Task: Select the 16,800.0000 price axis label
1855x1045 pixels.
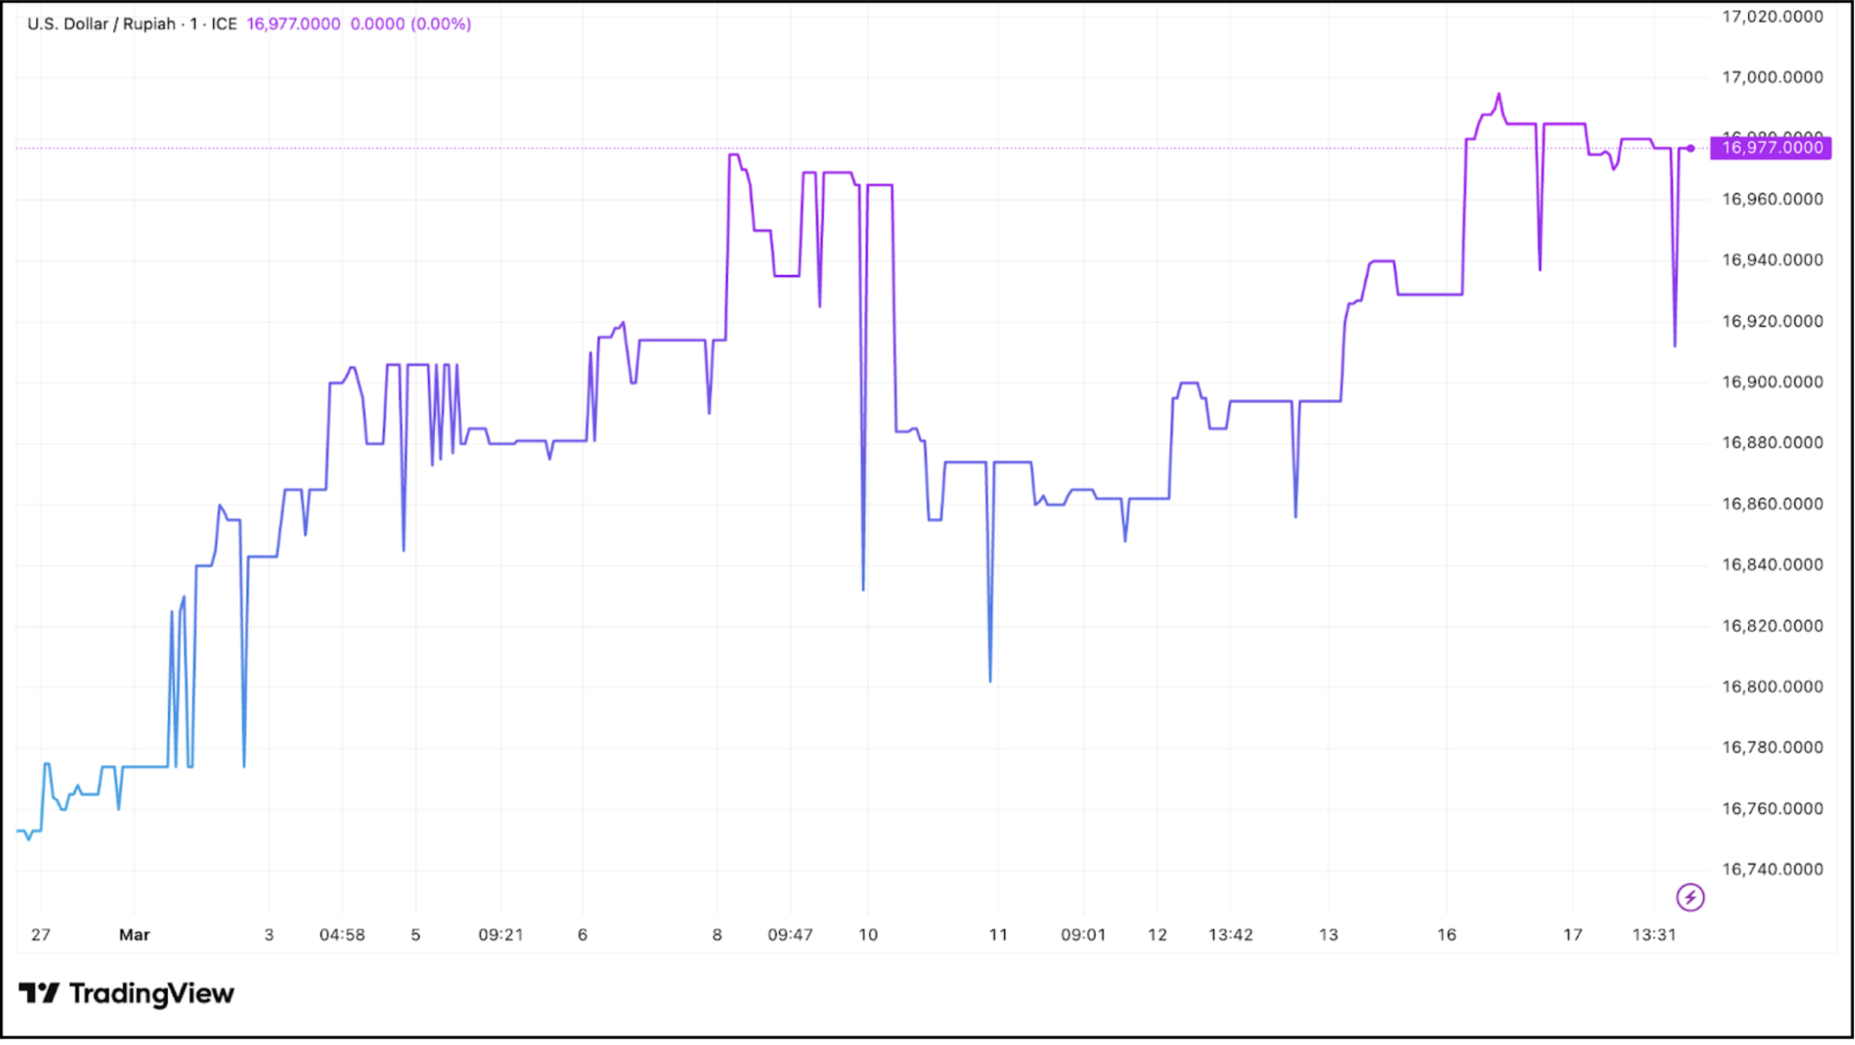Action: coord(1772,687)
